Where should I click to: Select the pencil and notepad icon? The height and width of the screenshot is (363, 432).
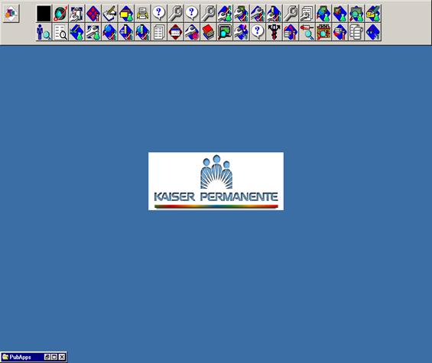[109, 14]
